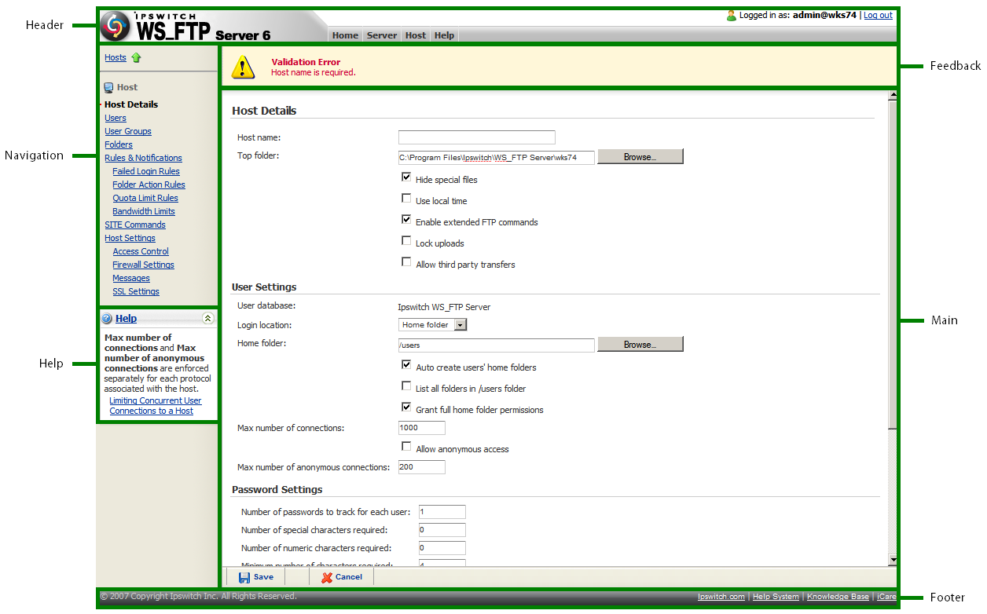987x614 pixels.
Task: Click Browse button for Top folder
Action: coord(640,157)
